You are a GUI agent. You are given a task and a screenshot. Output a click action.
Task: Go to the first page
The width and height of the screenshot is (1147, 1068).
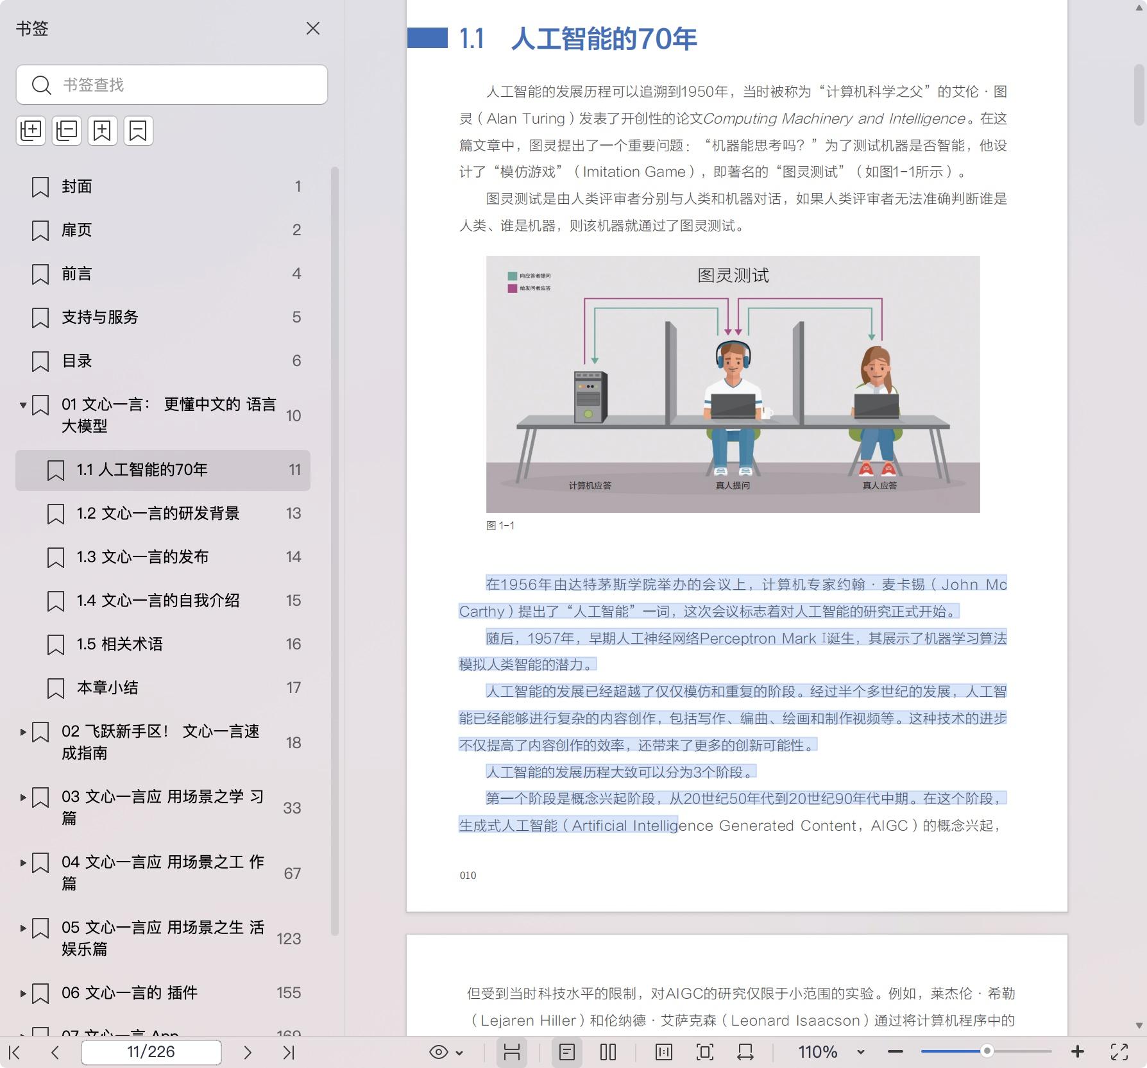tap(14, 1052)
